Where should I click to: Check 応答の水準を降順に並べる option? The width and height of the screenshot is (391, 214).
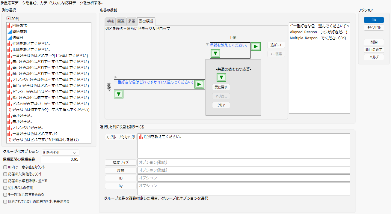tap(5, 181)
